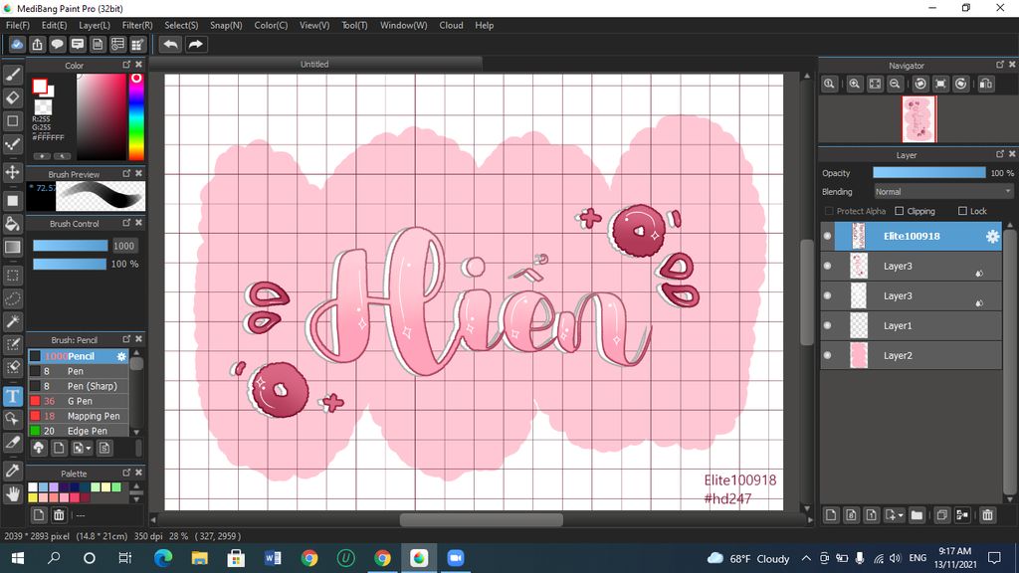
Task: Select the Eyedropper tool
Action: click(x=12, y=471)
